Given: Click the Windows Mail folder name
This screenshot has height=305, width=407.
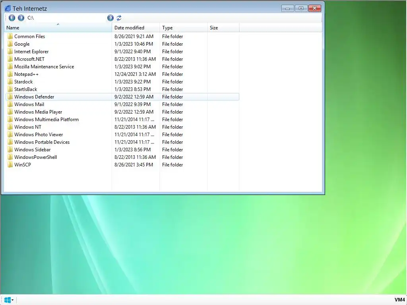Looking at the screenshot, I should coord(29,104).
